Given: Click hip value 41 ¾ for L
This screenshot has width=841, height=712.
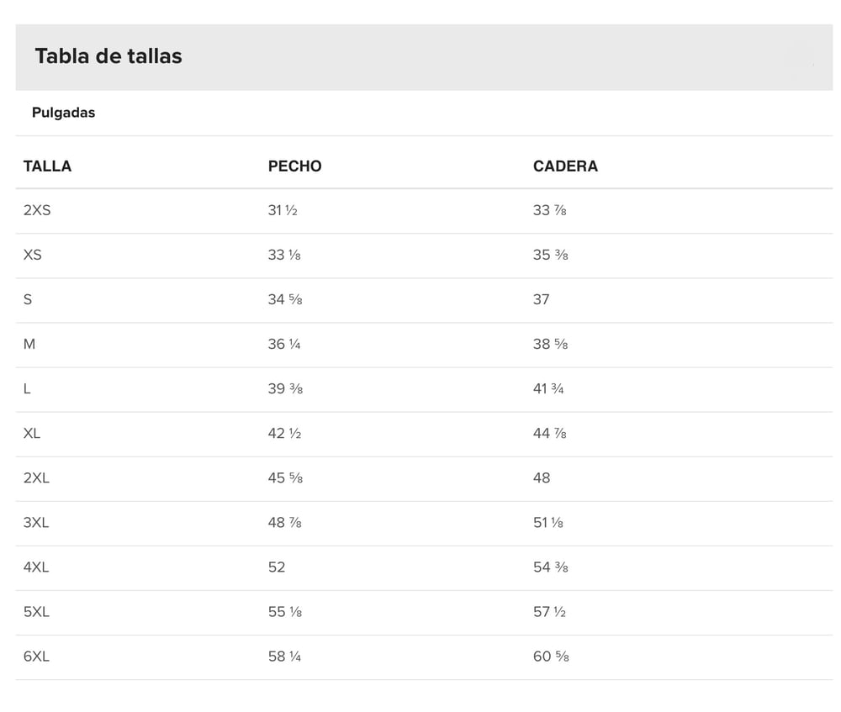Looking at the screenshot, I should [x=548, y=388].
